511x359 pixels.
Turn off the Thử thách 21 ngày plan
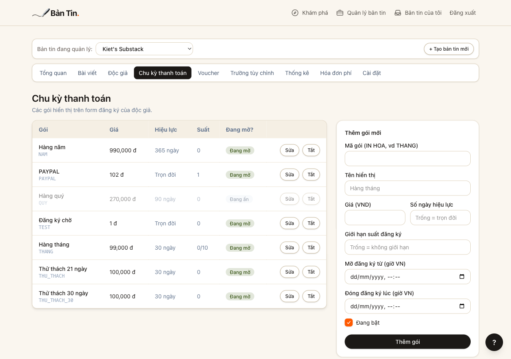tap(311, 272)
